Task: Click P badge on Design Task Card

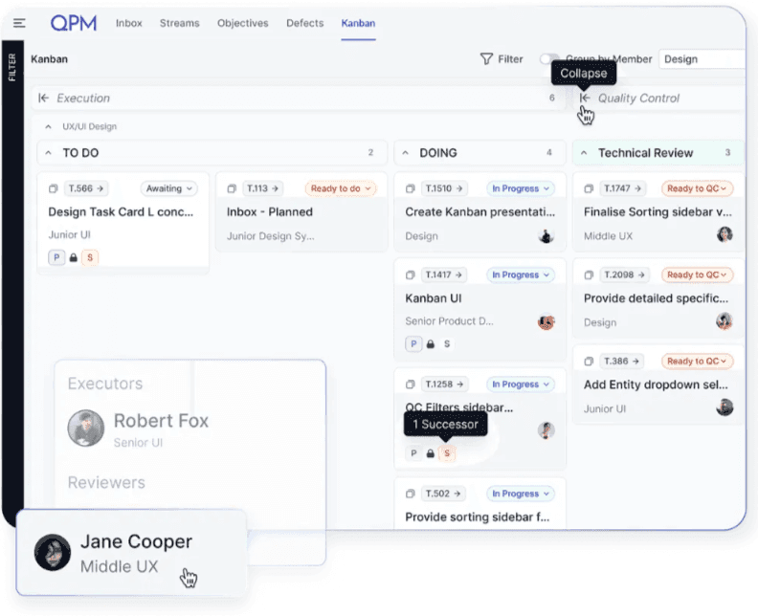Action: [x=56, y=257]
